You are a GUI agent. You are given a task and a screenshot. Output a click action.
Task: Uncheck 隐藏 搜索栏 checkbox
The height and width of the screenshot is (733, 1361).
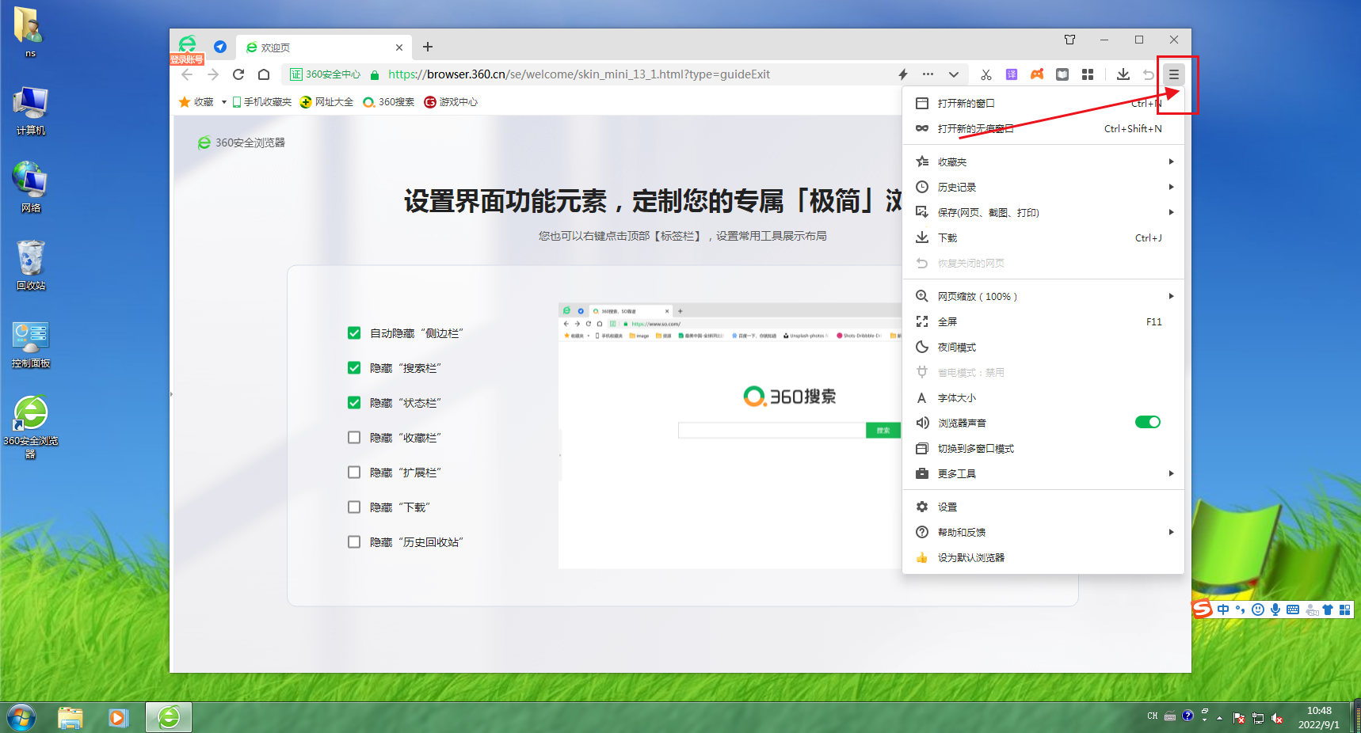point(354,368)
